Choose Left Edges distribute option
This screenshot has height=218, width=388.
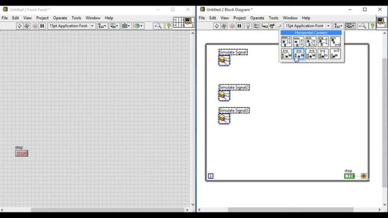[x=286, y=54]
